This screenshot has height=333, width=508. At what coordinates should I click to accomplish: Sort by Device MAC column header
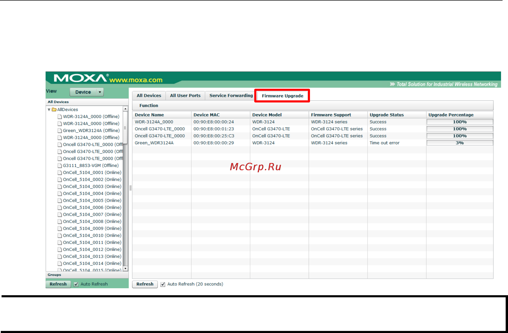221,115
